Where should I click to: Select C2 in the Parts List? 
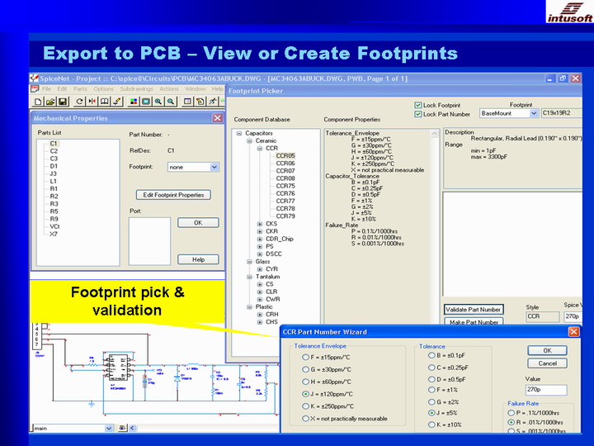(54, 151)
